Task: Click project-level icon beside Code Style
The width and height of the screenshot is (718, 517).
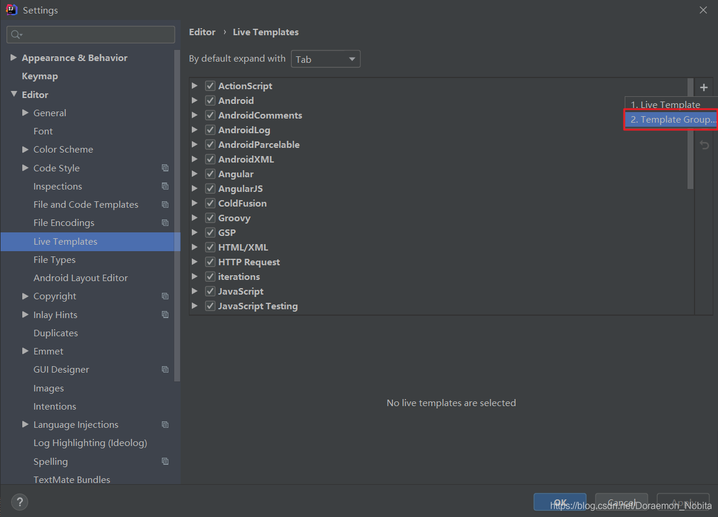Action: [165, 168]
